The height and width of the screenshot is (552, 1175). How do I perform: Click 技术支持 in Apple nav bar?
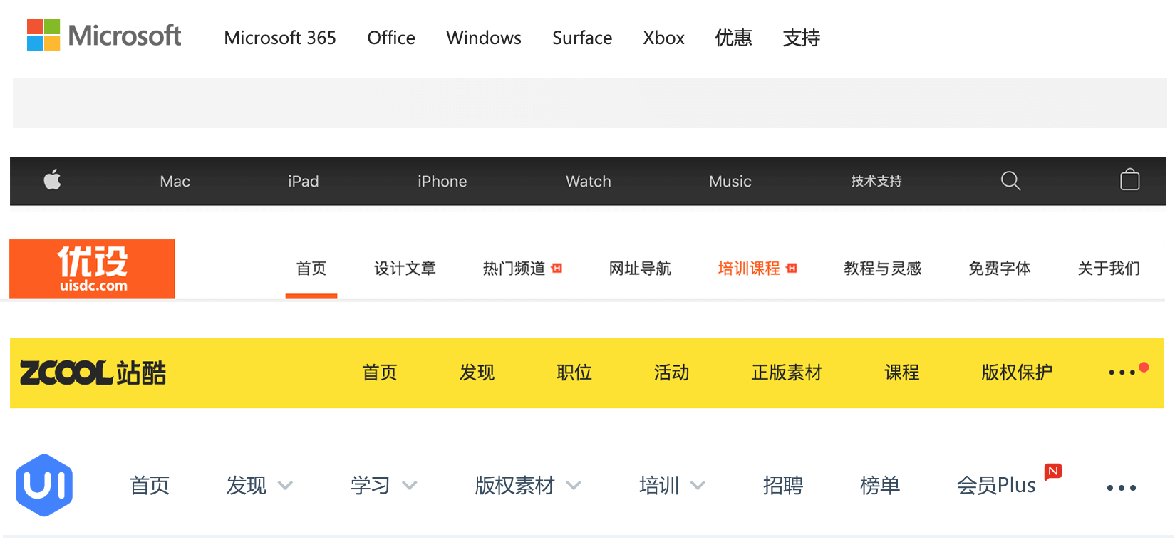tap(876, 182)
